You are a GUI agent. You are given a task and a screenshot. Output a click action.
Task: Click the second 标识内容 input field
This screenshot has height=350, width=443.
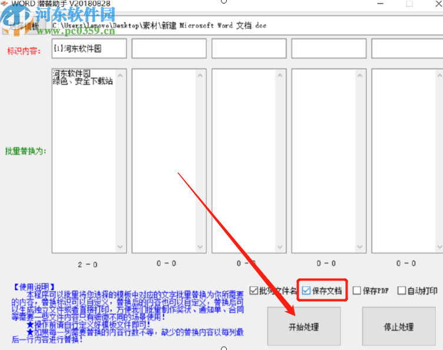(169, 48)
